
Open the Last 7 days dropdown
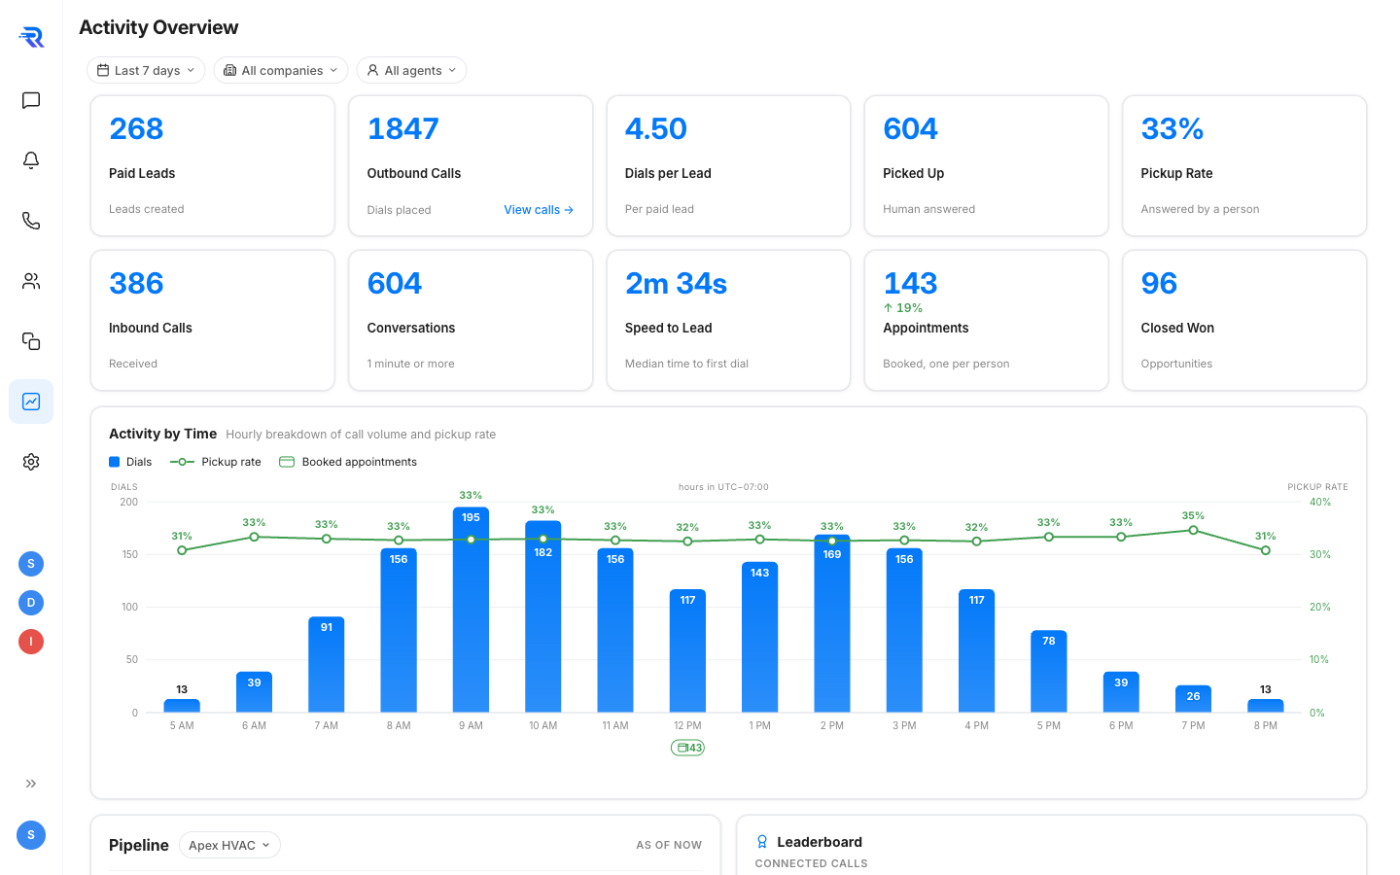(146, 70)
